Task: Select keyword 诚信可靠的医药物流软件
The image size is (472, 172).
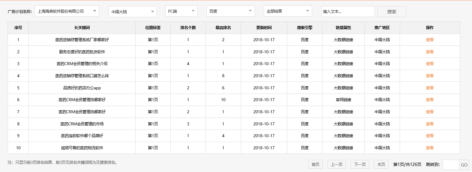Action: tap(82, 148)
